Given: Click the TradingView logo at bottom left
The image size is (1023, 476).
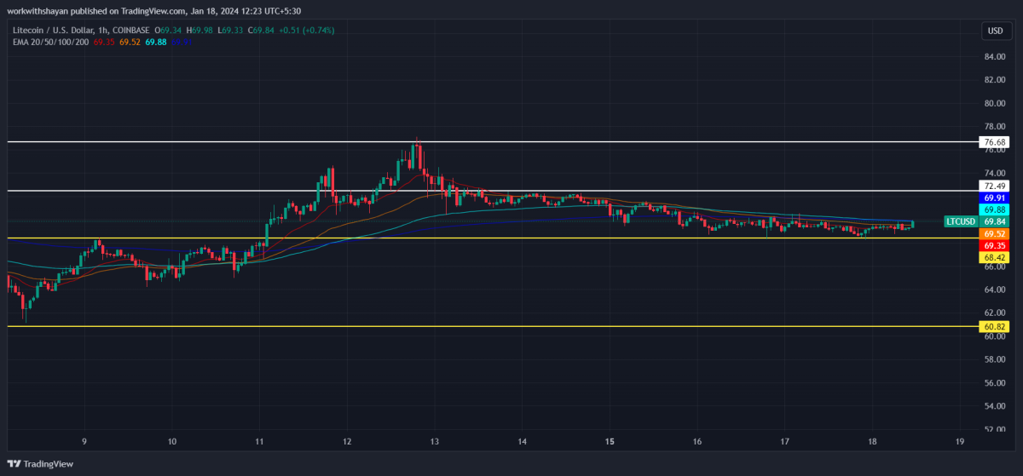Looking at the screenshot, I should 41,463.
